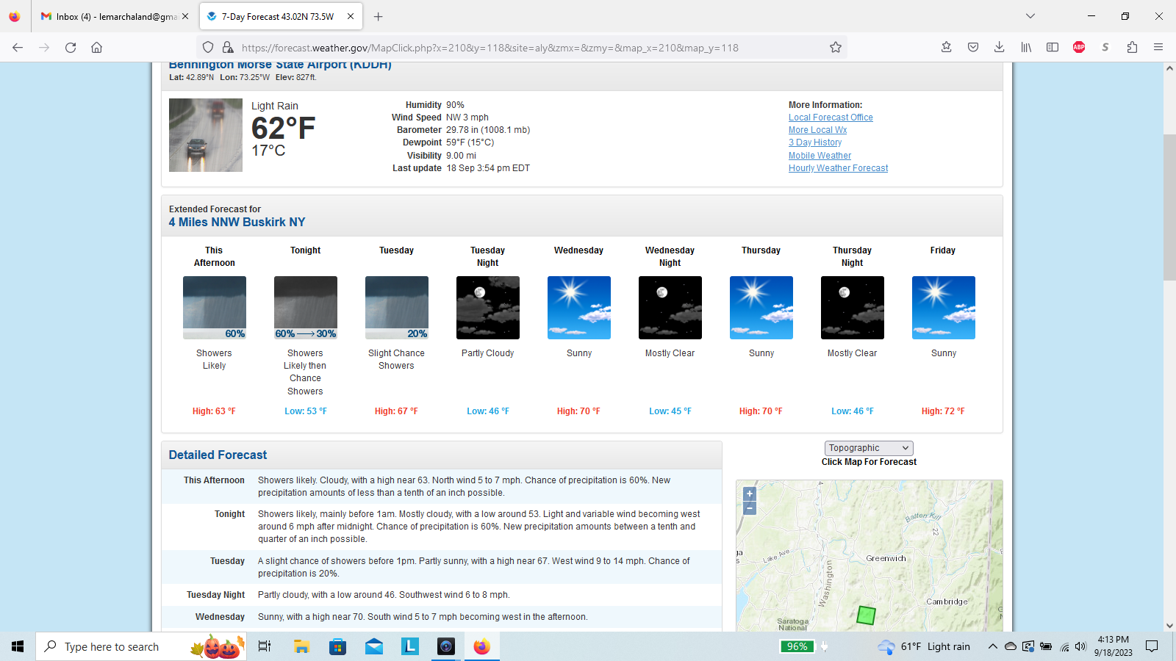Show hidden system tray icons

pyautogui.click(x=992, y=647)
